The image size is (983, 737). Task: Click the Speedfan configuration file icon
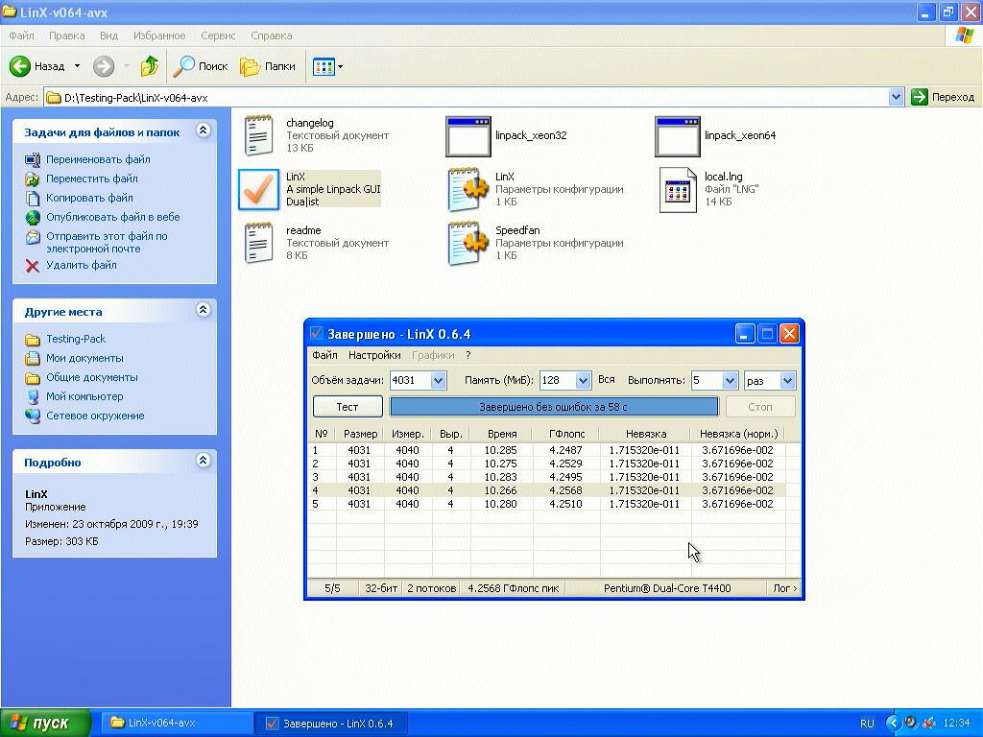coord(468,244)
